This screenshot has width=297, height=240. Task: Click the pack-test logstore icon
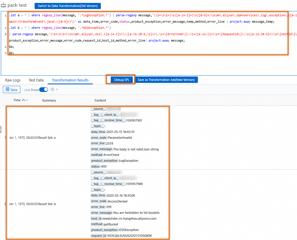pos(3,5)
